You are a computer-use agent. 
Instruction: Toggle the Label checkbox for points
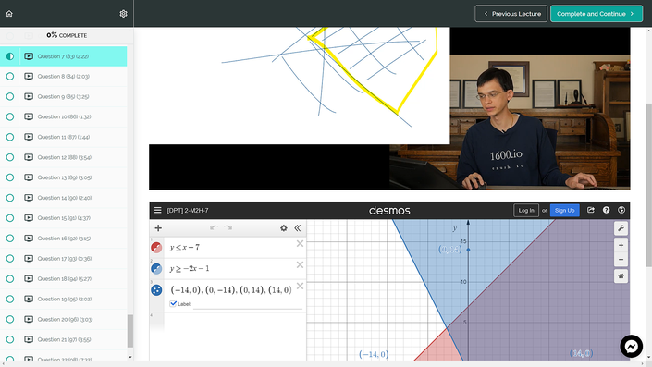(173, 304)
